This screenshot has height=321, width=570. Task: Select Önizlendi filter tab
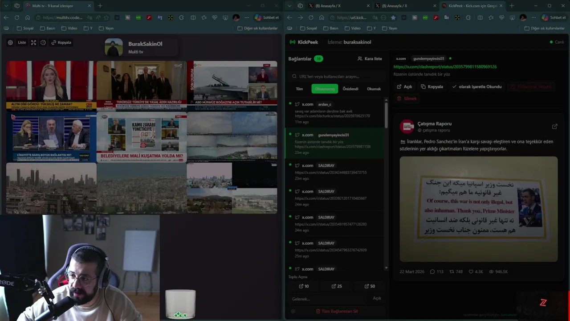coord(350,89)
